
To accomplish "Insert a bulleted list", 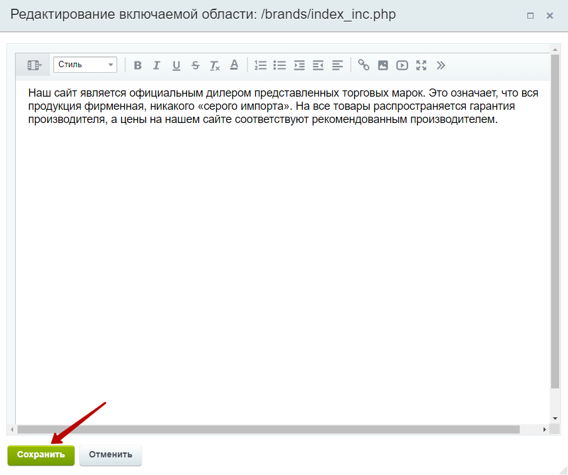I will click(x=280, y=65).
